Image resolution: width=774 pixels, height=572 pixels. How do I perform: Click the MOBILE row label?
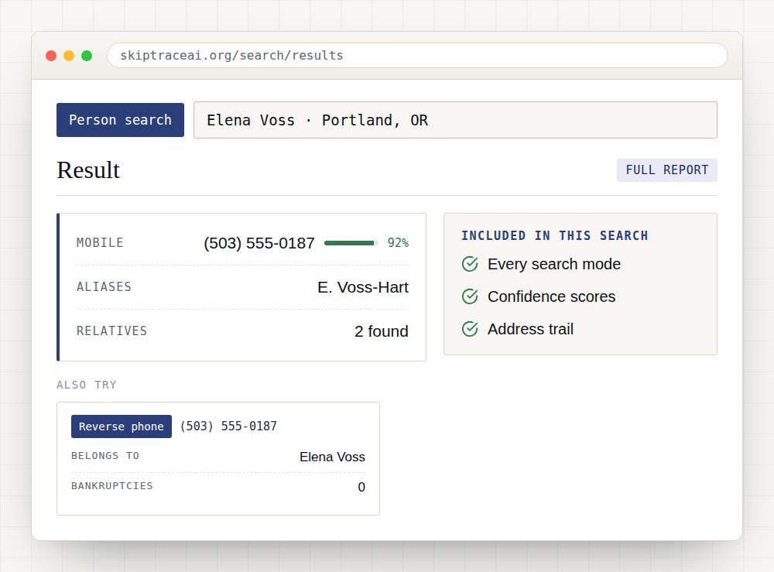point(100,243)
